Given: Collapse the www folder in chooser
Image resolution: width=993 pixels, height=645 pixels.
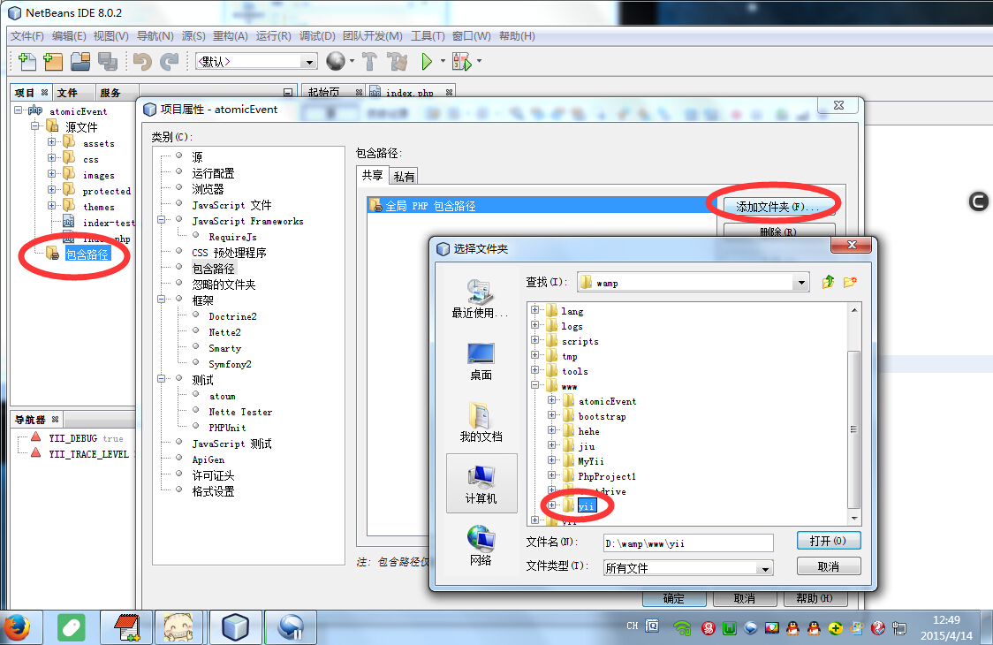Looking at the screenshot, I should [535, 384].
